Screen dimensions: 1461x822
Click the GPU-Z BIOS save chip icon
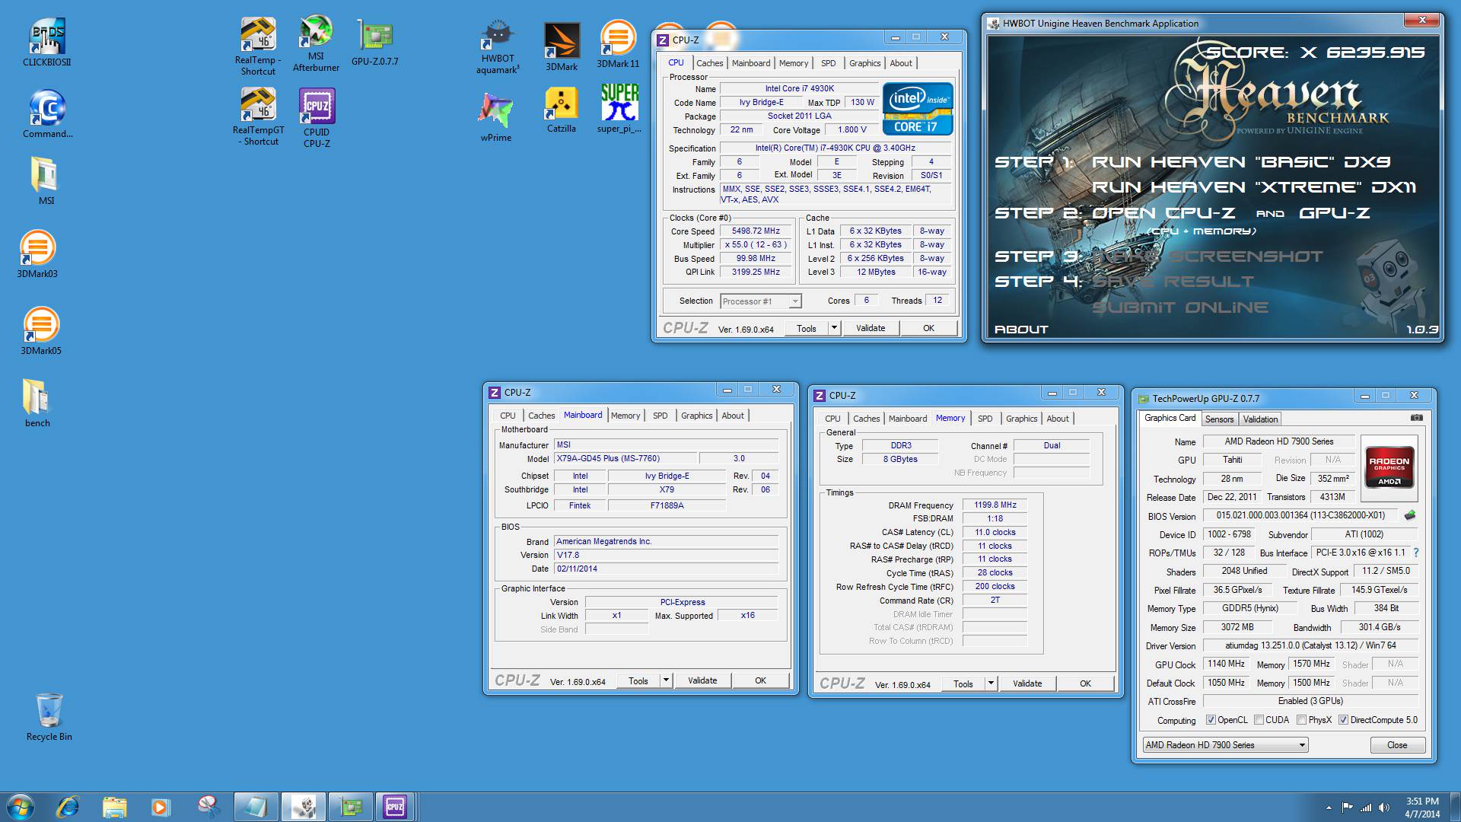click(x=1410, y=515)
